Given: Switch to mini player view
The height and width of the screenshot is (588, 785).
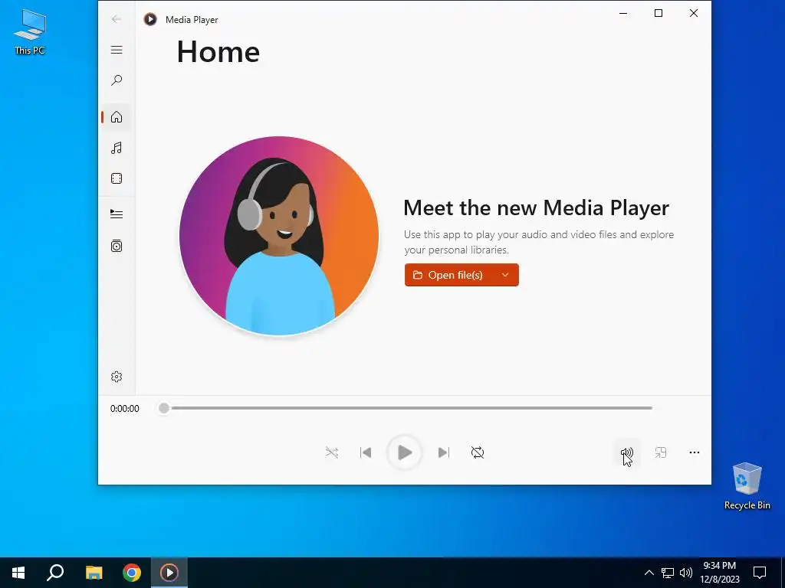Looking at the screenshot, I should point(661,452).
